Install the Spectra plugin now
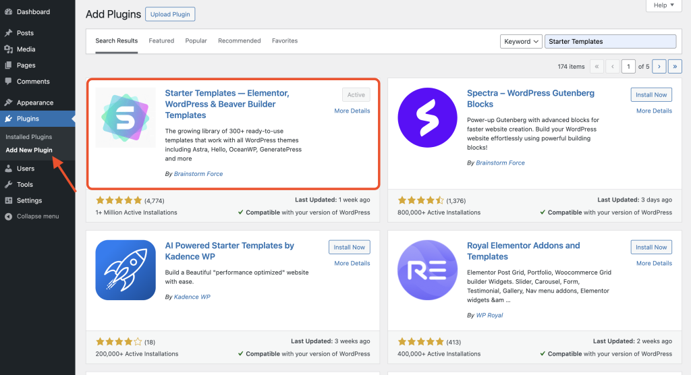Screen dimensions: 691x375 pyautogui.click(x=651, y=95)
